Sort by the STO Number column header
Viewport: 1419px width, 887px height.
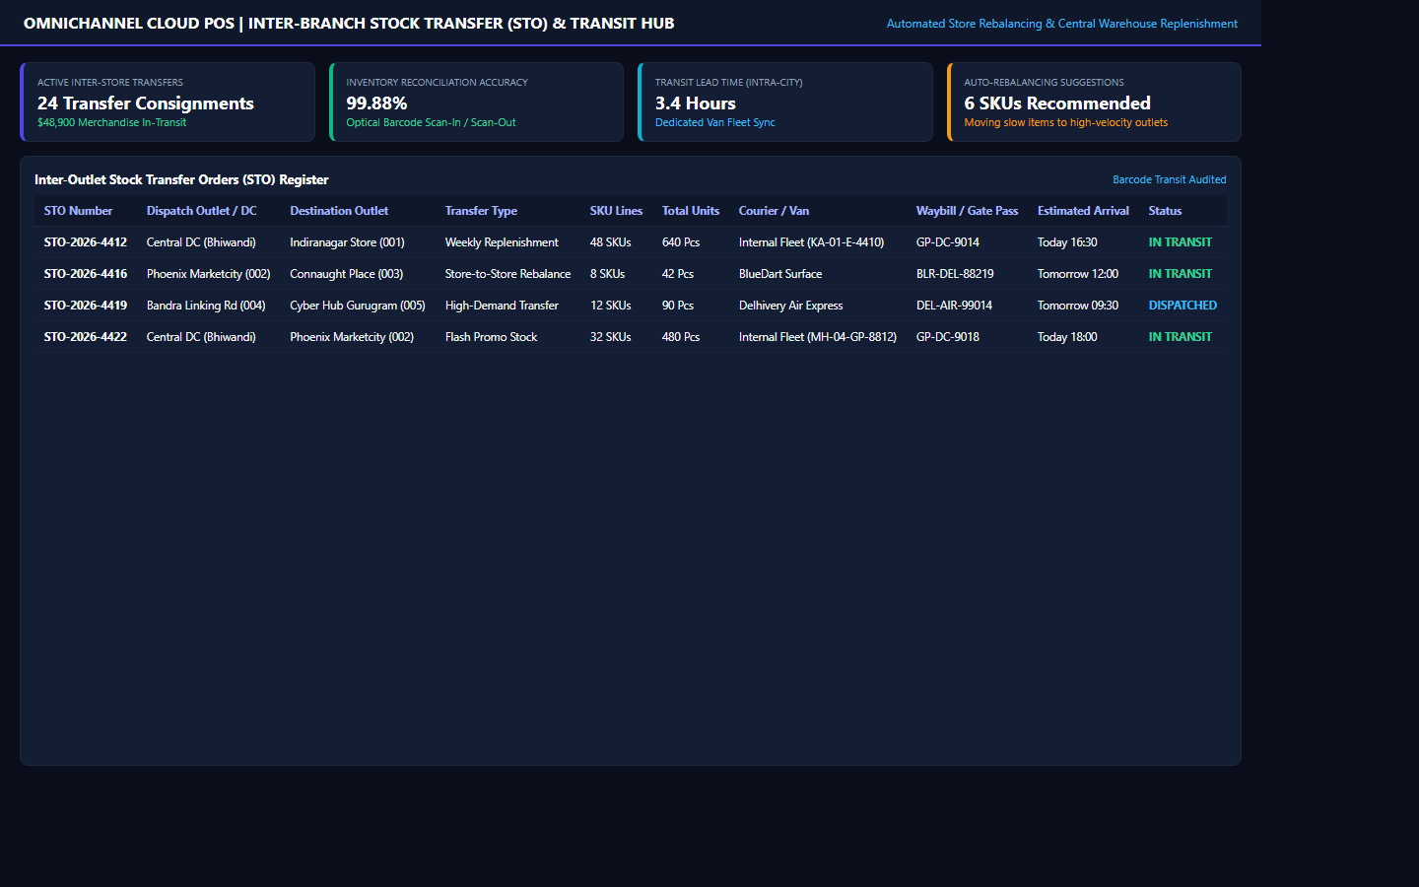78,211
